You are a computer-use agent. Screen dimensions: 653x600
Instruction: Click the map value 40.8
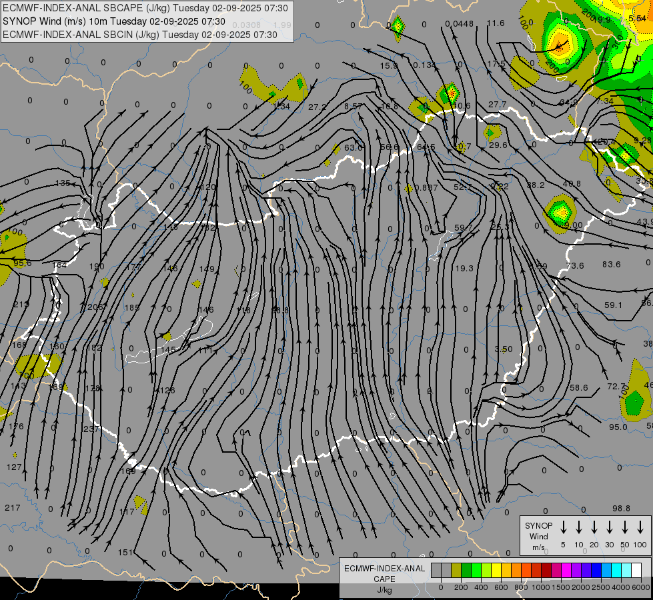[572, 183]
